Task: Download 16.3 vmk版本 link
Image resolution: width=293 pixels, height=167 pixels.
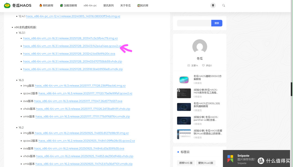Action: pyautogui.click(x=83, y=116)
